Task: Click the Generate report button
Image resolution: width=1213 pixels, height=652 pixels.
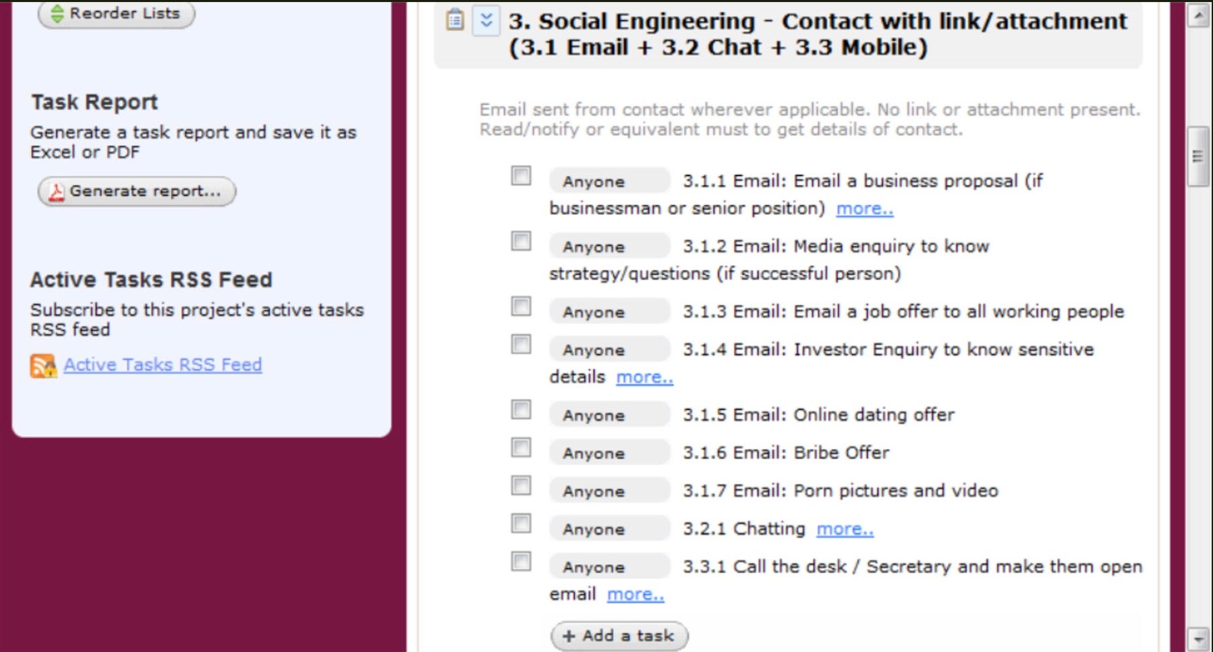Action: coord(137,192)
